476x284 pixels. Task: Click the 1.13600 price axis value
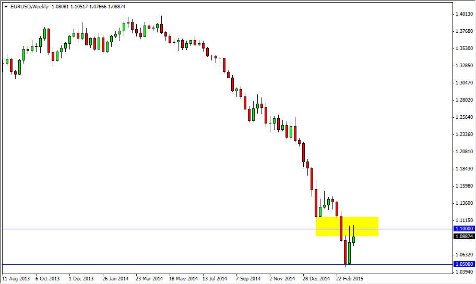(x=465, y=203)
